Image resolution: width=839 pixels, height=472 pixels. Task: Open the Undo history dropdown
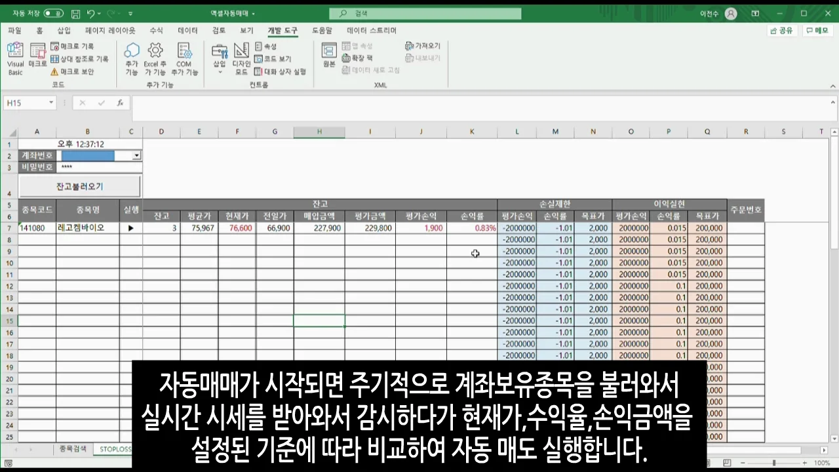99,13
